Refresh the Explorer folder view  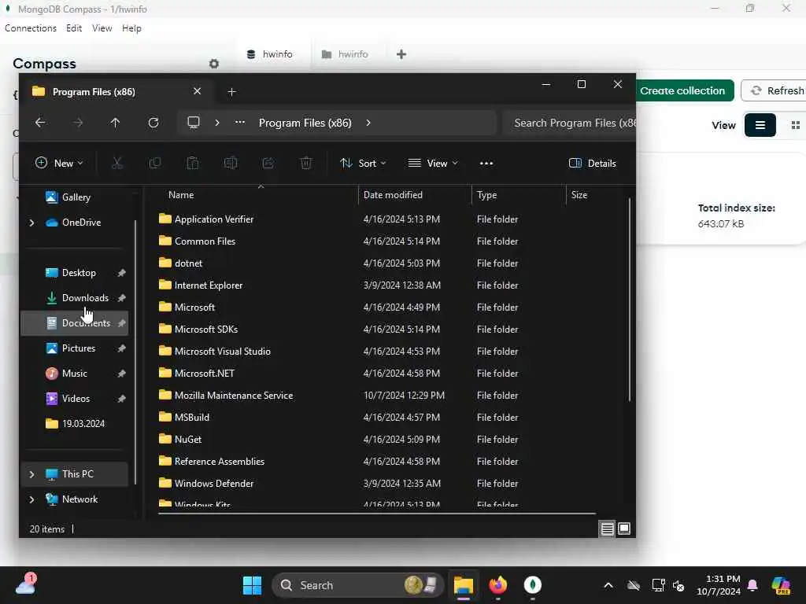point(153,123)
